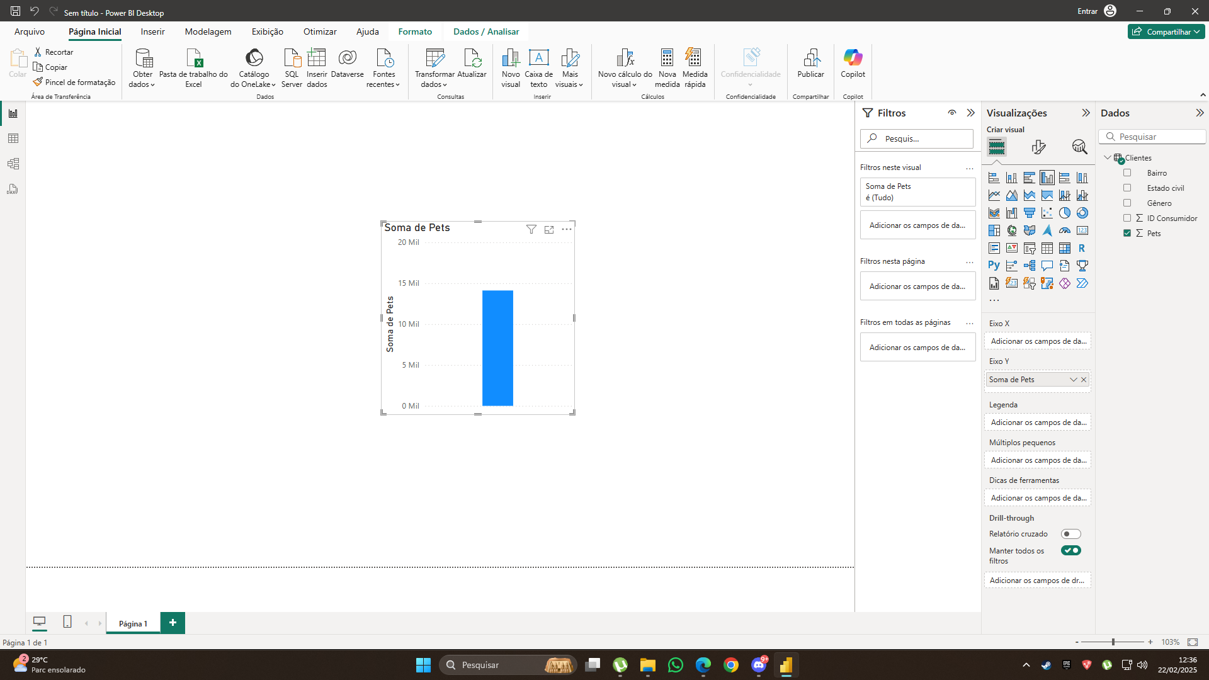1209x680 pixels.
Task: Select the Q&A speech bubble visual icon
Action: pos(1047,266)
